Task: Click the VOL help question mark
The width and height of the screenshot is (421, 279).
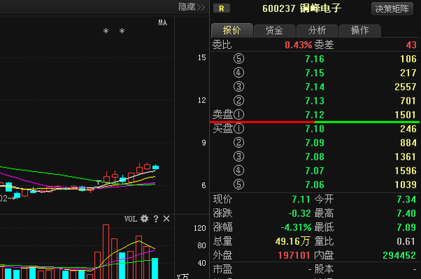Action: (156, 219)
